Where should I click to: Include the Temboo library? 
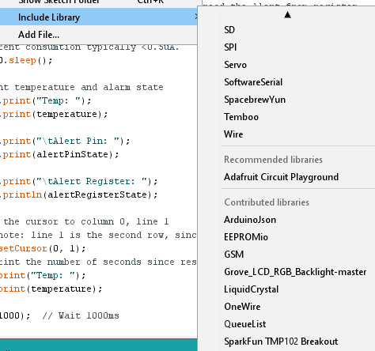point(286,117)
